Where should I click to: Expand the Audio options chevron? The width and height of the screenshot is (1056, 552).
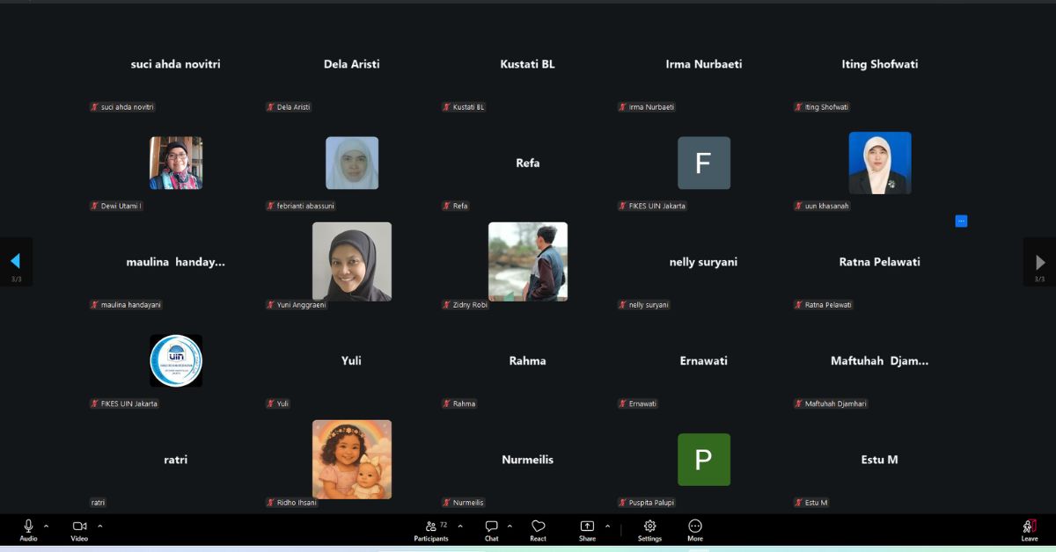(x=47, y=527)
